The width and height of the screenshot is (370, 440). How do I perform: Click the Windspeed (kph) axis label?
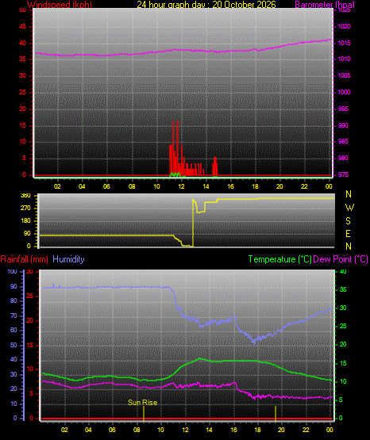[60, 5]
